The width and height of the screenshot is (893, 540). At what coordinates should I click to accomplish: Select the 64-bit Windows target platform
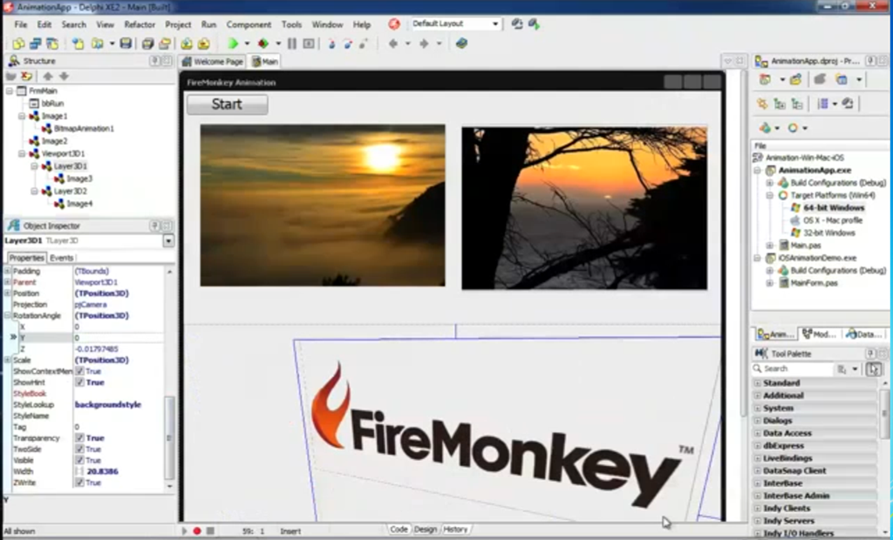[x=833, y=207]
